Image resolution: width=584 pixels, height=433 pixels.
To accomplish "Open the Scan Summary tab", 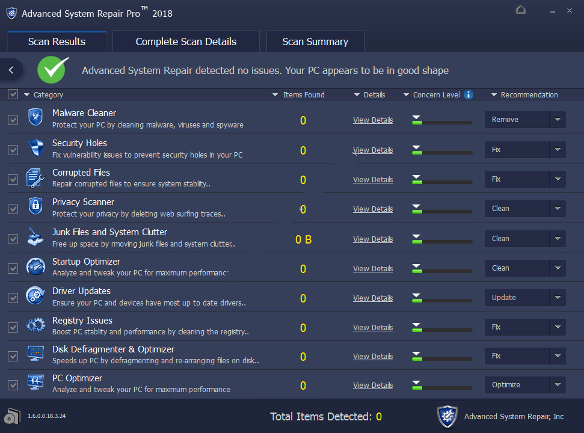I will [315, 41].
